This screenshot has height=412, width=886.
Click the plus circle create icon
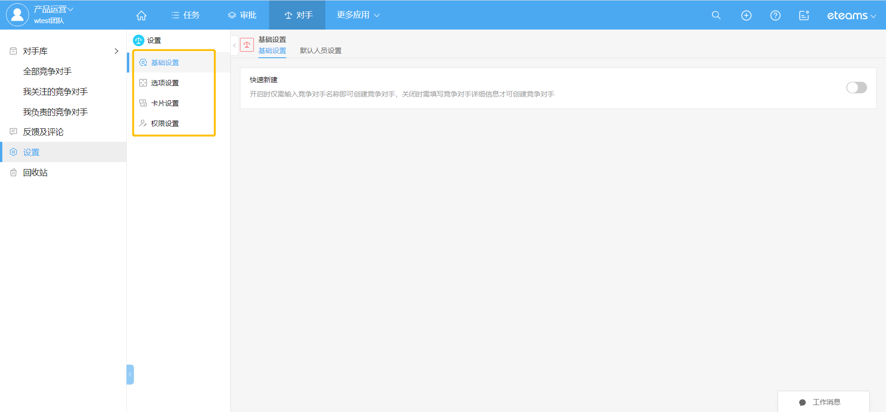746,15
